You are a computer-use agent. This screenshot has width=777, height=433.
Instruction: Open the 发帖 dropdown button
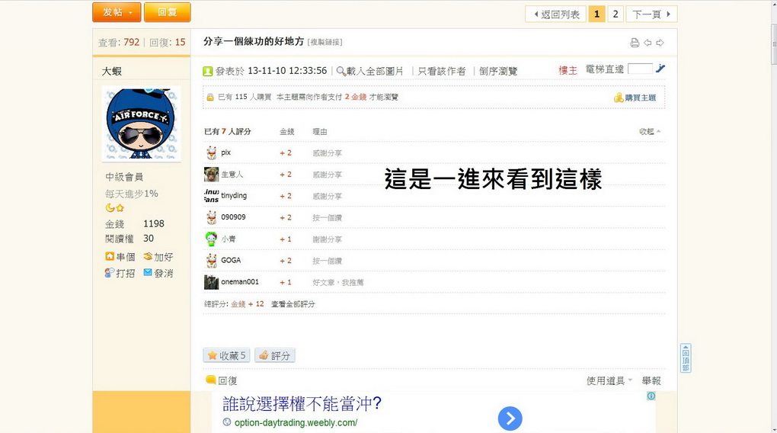click(x=117, y=12)
